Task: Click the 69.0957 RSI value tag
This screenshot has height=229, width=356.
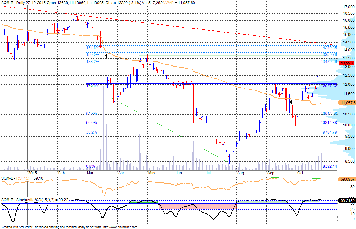Action: coord(347,179)
